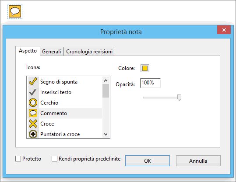Click the "Segno di spunta" label
The width and height of the screenshot is (236, 182).
tap(59, 82)
